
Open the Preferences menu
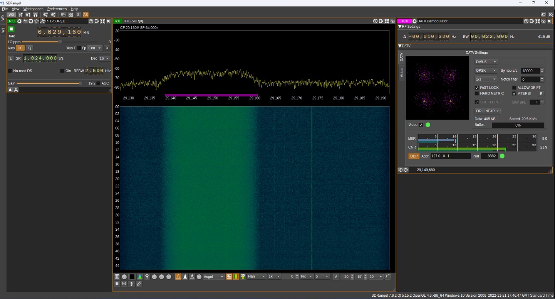pos(57,9)
